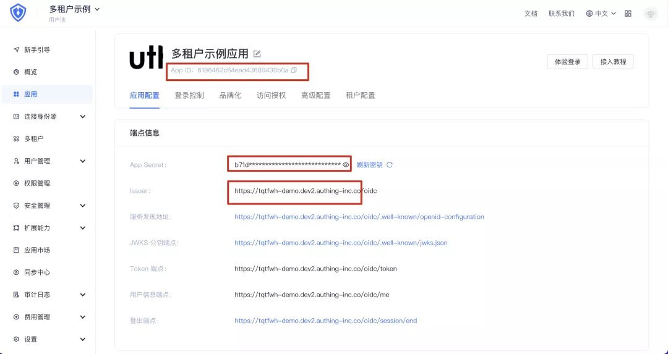The height and width of the screenshot is (354, 668).
Task: Open the grid apps icon in header
Action: pos(628,14)
